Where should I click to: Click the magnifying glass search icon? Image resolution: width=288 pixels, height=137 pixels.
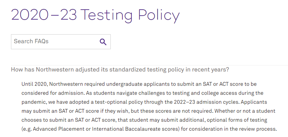[103, 42]
